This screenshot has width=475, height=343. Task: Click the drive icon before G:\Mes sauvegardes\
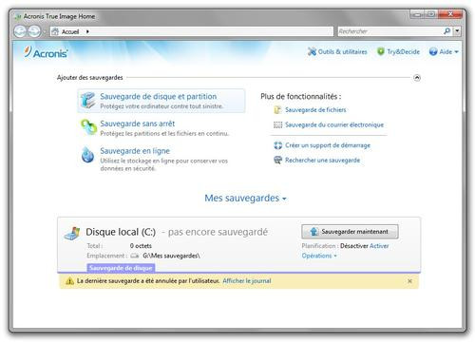pos(135,256)
